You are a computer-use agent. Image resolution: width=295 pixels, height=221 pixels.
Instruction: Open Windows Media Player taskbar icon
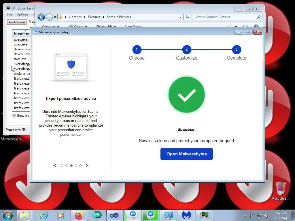tap(61, 215)
